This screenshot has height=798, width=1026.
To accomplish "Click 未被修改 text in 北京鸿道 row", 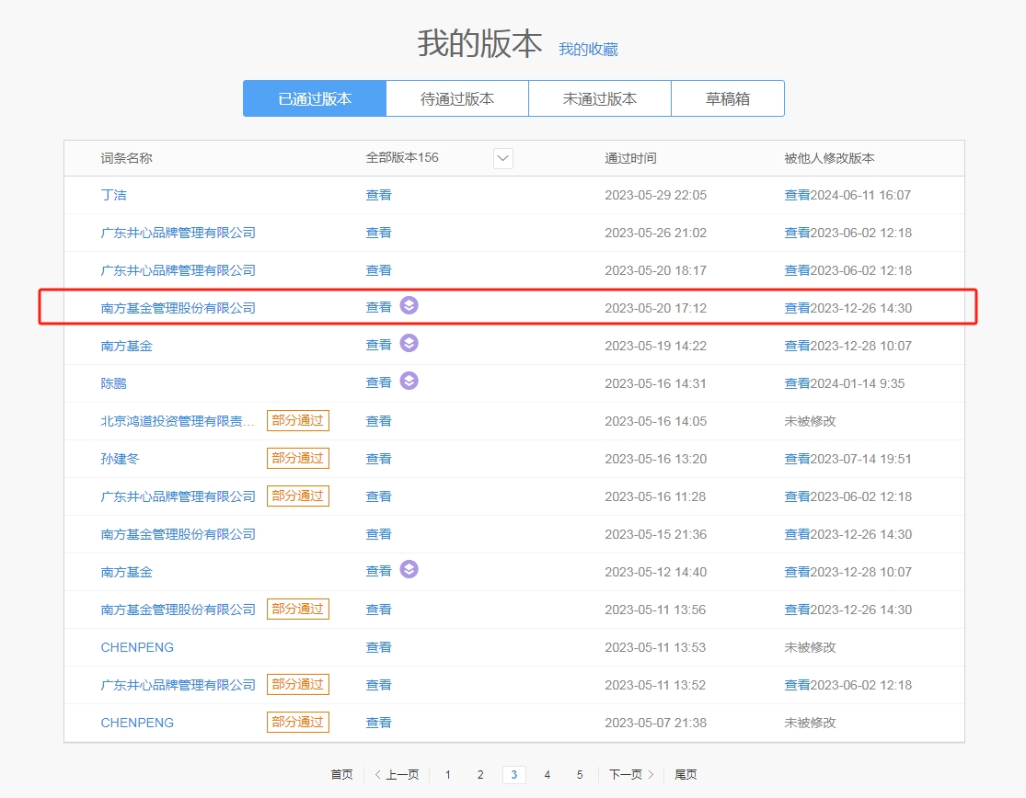I will pyautogui.click(x=810, y=421).
